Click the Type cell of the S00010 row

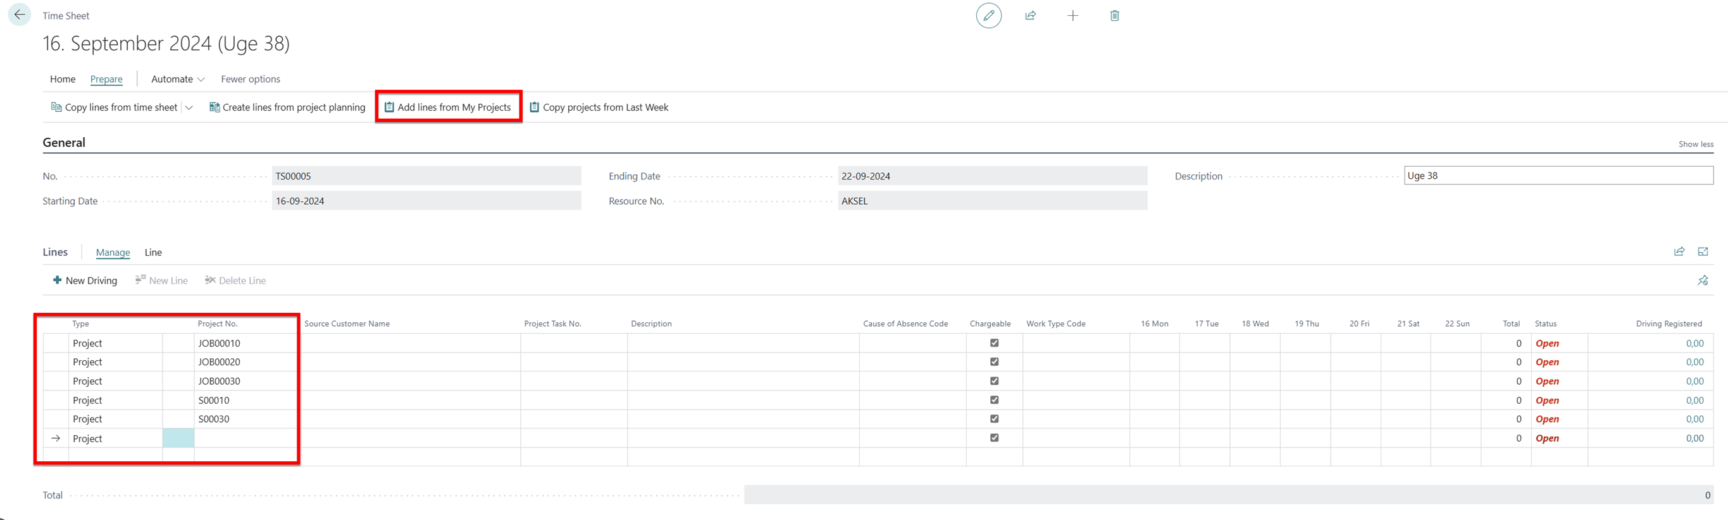tap(115, 400)
